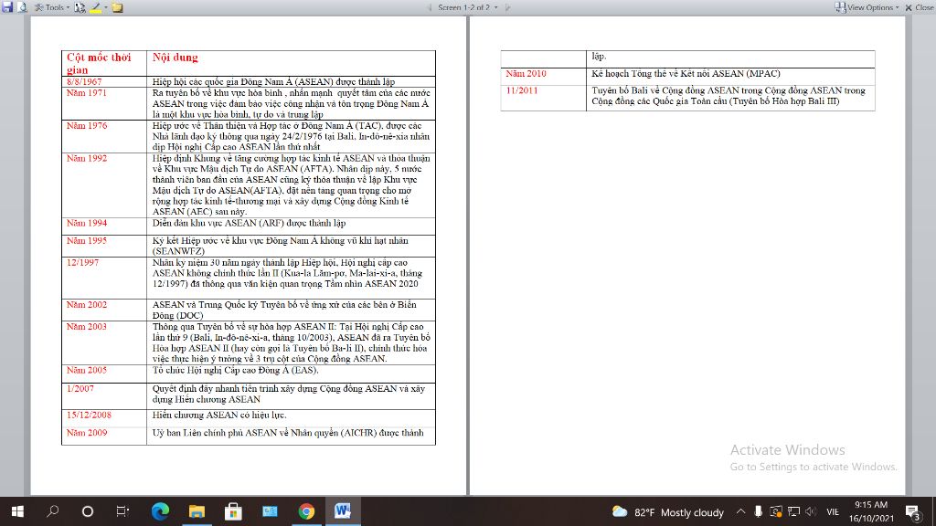Click text 'Kế hoạch Tổng thể về Kết nối ASEAN (MPAC)'

click(x=686, y=74)
